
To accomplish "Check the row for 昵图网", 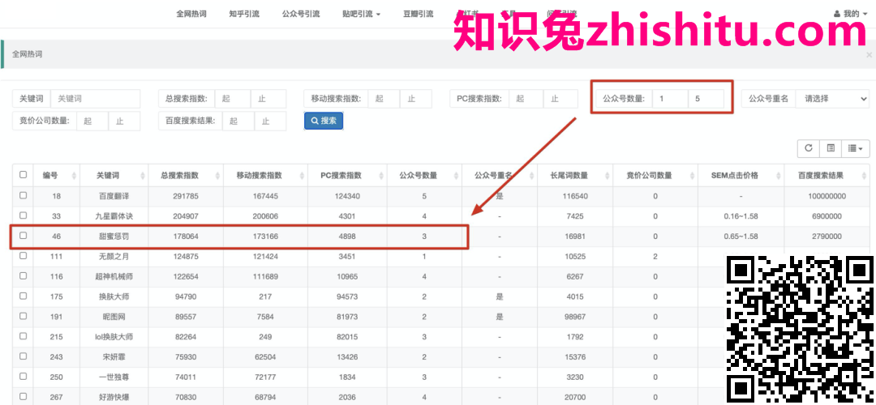I will (x=23, y=316).
